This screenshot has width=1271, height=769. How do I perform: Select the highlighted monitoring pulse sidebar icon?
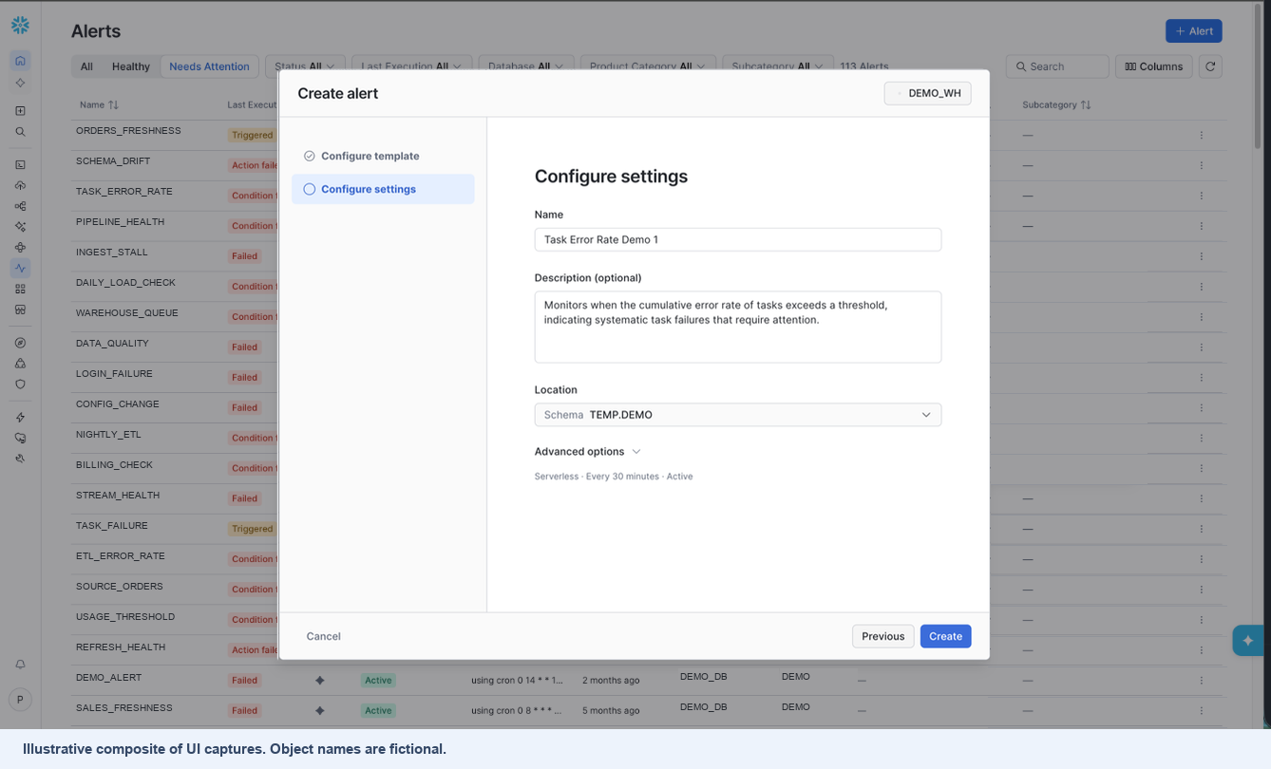pos(20,269)
